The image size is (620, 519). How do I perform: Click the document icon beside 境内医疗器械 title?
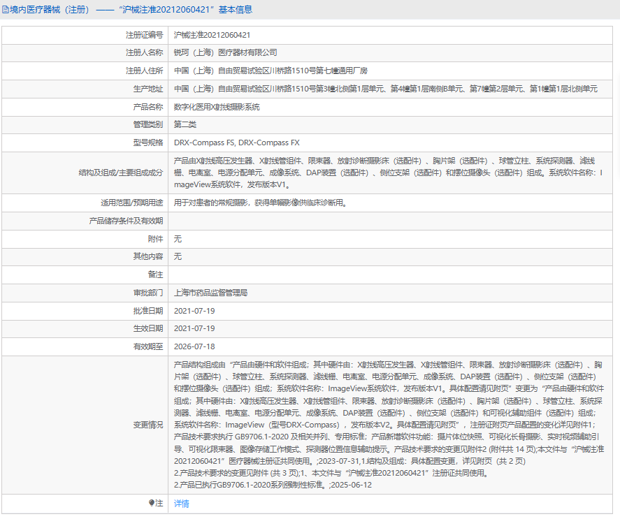[x=5, y=10]
